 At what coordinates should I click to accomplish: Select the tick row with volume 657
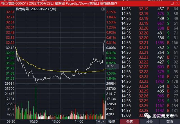[150, 23]
